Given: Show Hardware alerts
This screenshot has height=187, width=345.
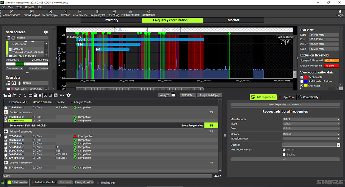Looking at the screenshot, I should pyautogui.click(x=130, y=13).
